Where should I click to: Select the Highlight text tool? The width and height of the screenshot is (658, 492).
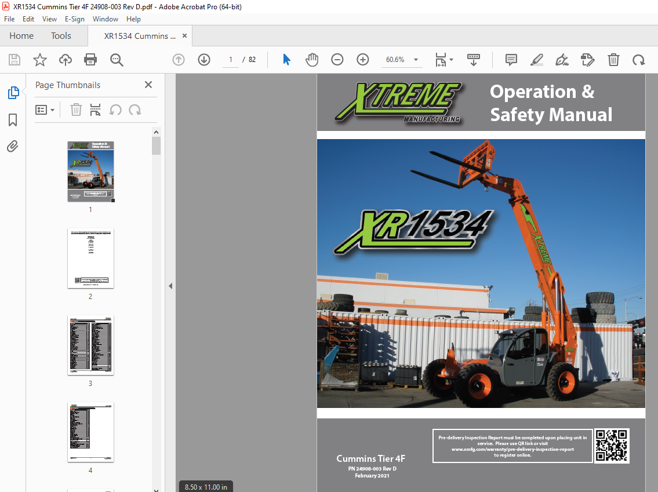click(537, 60)
